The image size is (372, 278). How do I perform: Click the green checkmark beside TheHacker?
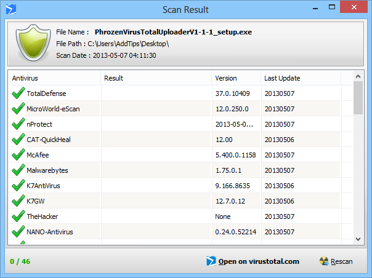18,216
